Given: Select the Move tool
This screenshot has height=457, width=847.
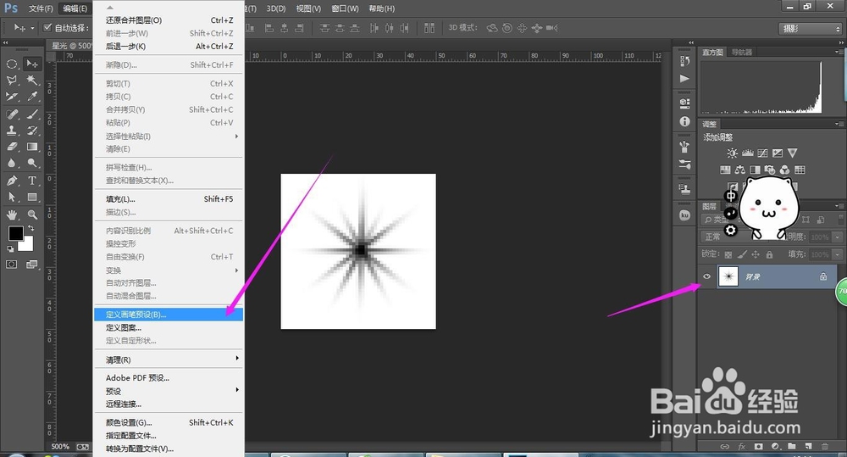Looking at the screenshot, I should click(x=32, y=64).
